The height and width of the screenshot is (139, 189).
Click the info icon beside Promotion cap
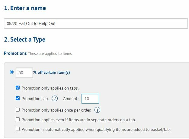[x=55, y=99]
